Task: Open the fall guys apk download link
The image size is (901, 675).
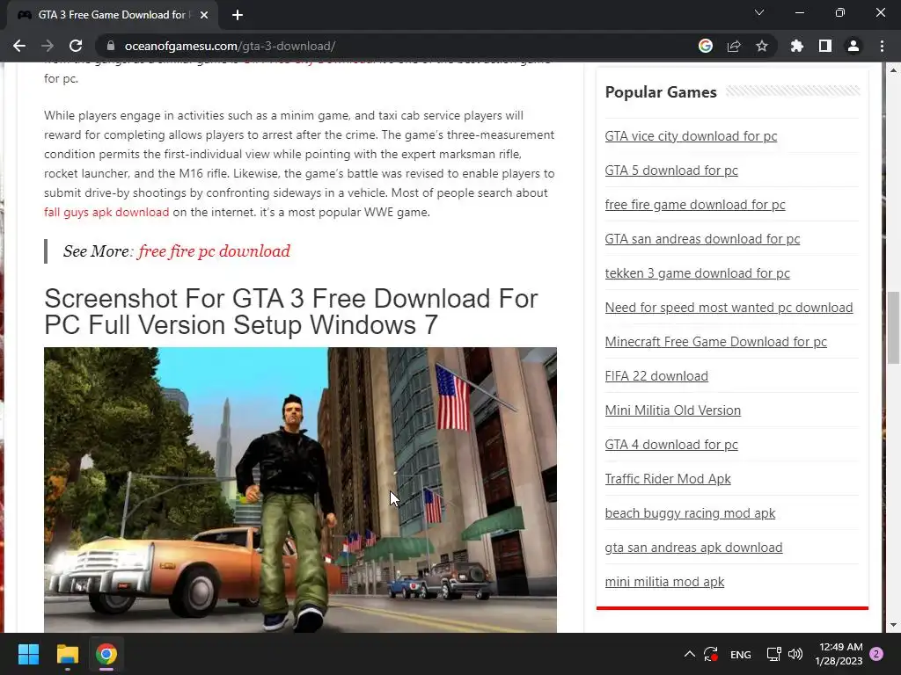Action: point(106,212)
